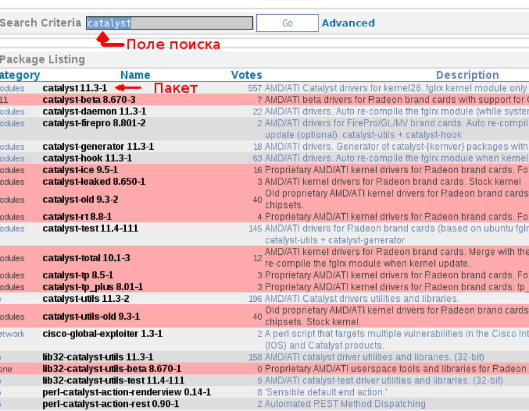Open the catalyst-rt 8.8-1 package
The height and width of the screenshot is (411, 529).
pos(77,217)
